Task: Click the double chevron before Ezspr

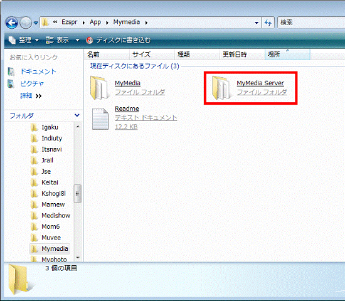Action: coord(55,22)
